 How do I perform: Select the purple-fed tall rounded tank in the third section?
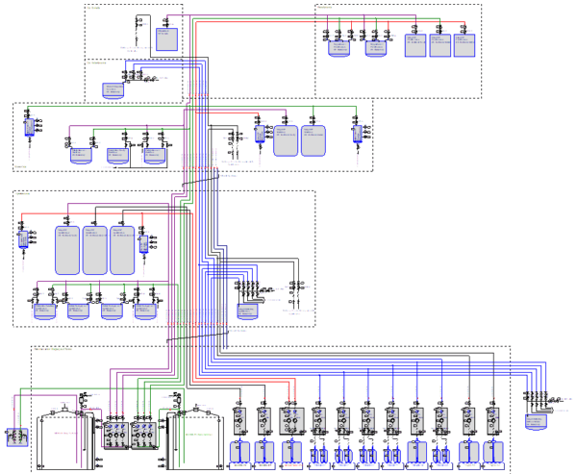286,140
